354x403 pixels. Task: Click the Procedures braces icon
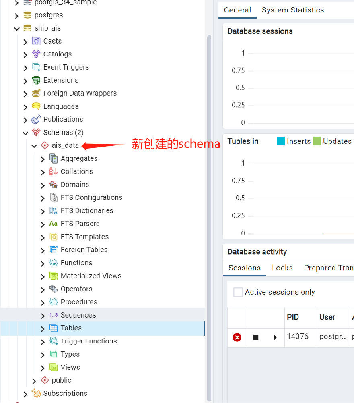point(54,302)
